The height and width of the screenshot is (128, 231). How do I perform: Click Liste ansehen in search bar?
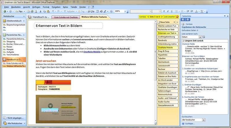(169, 17)
